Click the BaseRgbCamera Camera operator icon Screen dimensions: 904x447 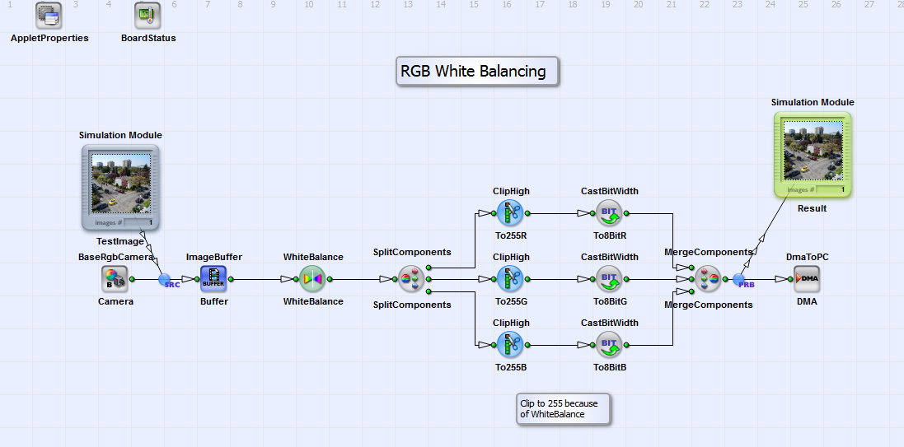(115, 279)
